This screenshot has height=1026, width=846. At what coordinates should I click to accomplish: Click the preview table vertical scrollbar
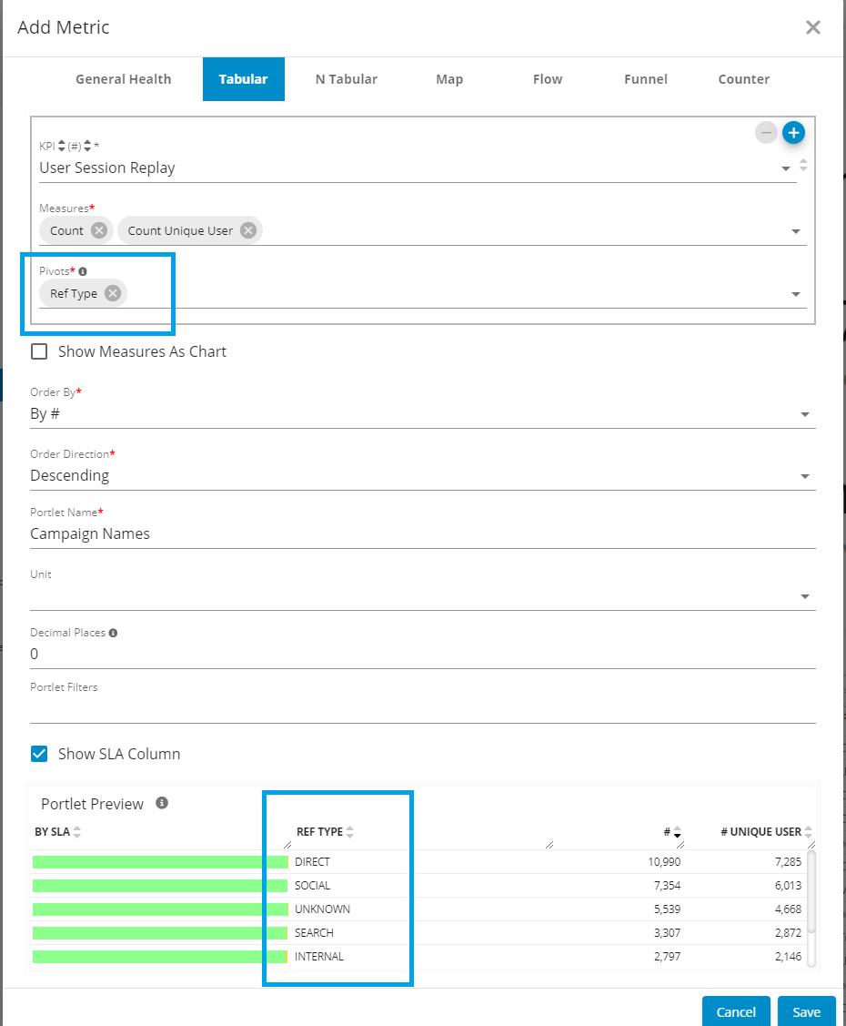coord(810,892)
